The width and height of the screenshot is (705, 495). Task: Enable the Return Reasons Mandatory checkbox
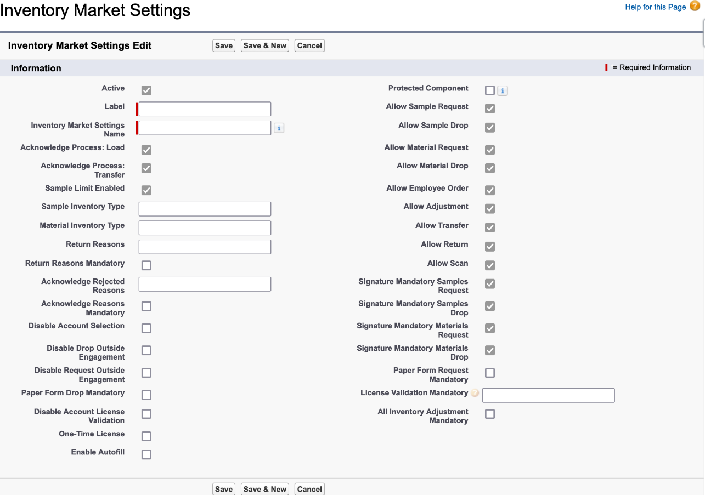pyautogui.click(x=146, y=265)
